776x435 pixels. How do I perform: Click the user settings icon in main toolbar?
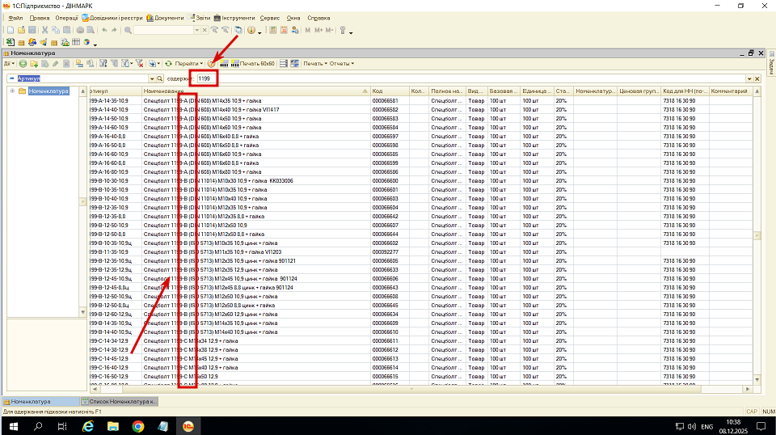[x=295, y=30]
